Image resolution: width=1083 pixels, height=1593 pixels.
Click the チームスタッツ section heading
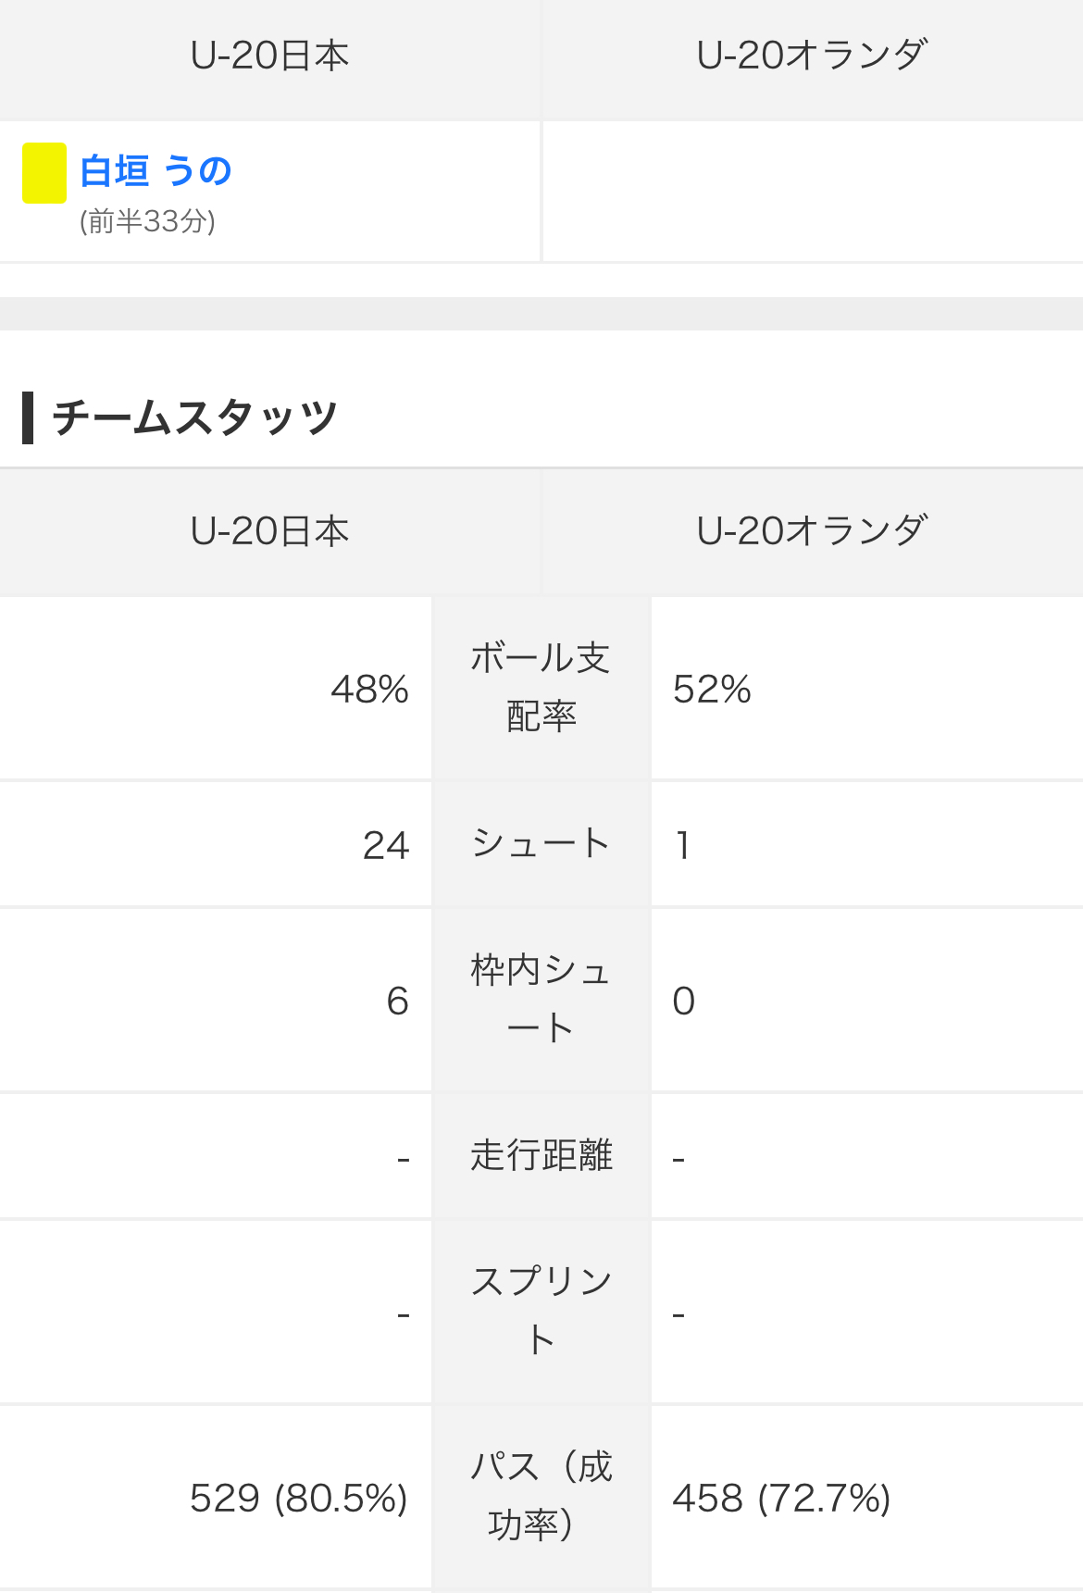(x=194, y=417)
